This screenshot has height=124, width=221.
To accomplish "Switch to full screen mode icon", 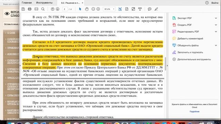I will coord(133,9).
